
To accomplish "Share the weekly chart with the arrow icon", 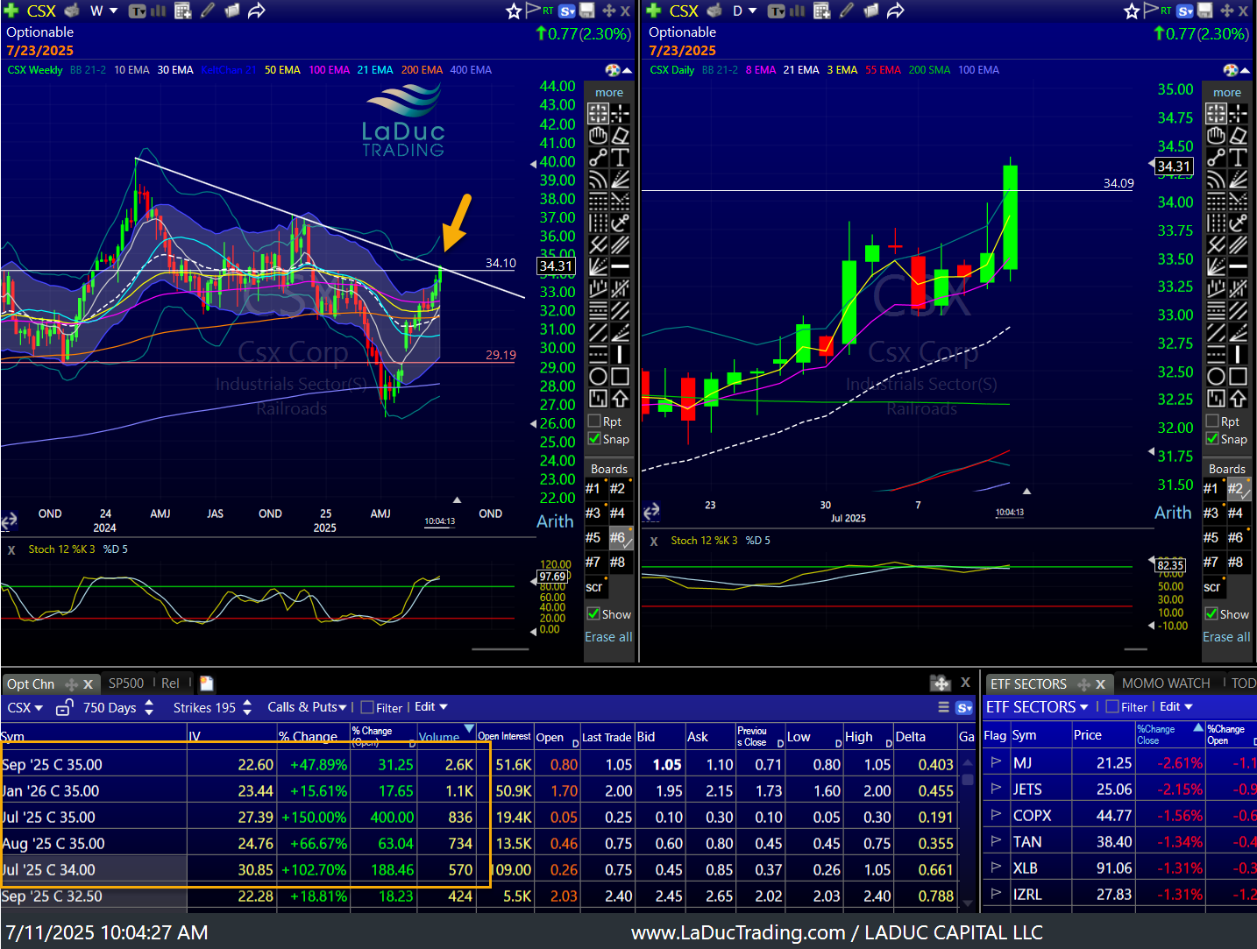I will pos(256,11).
